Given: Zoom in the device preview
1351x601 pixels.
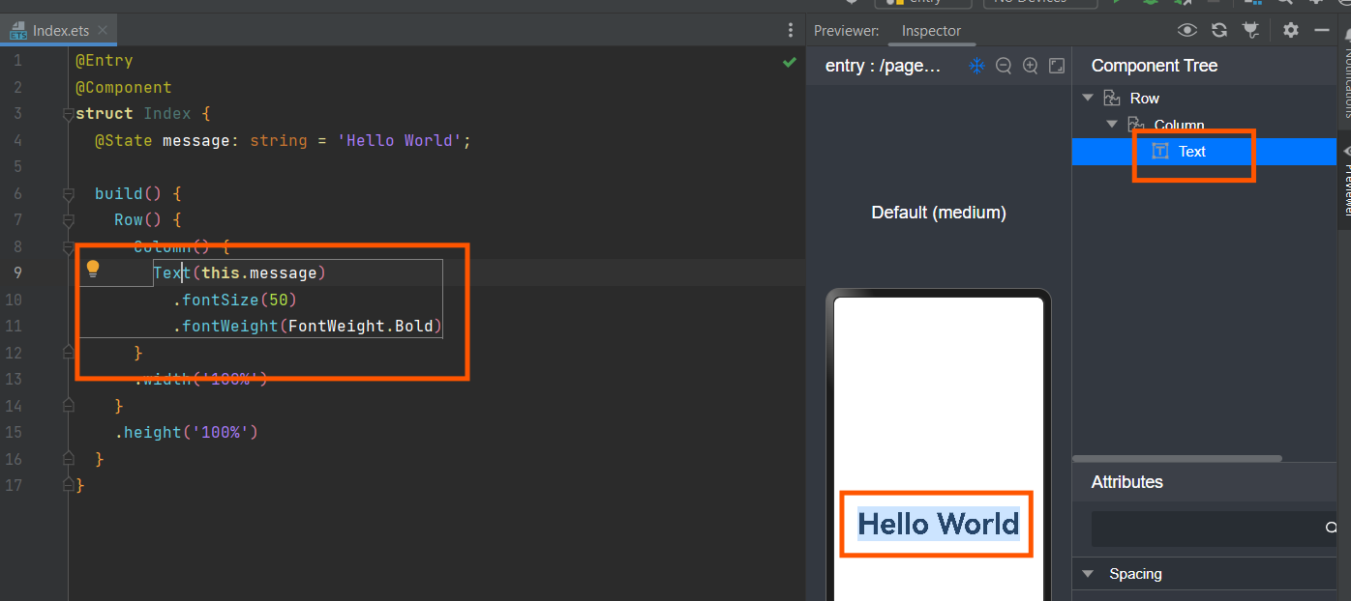Looking at the screenshot, I should [1031, 66].
